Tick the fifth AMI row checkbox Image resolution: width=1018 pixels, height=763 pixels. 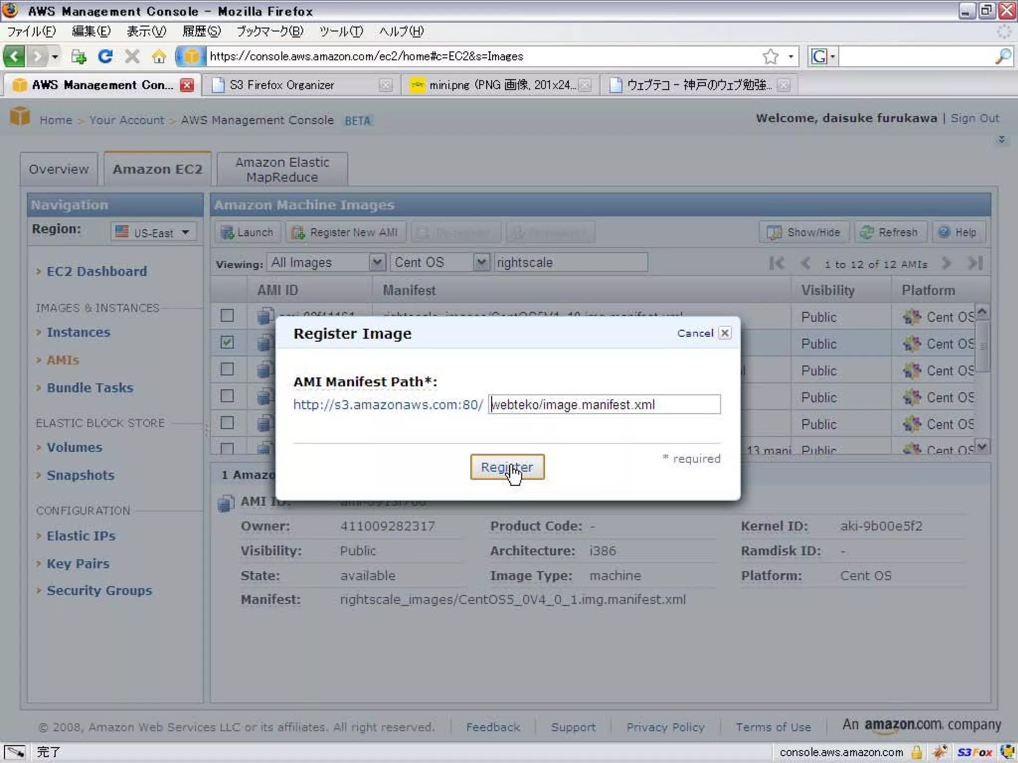227,423
